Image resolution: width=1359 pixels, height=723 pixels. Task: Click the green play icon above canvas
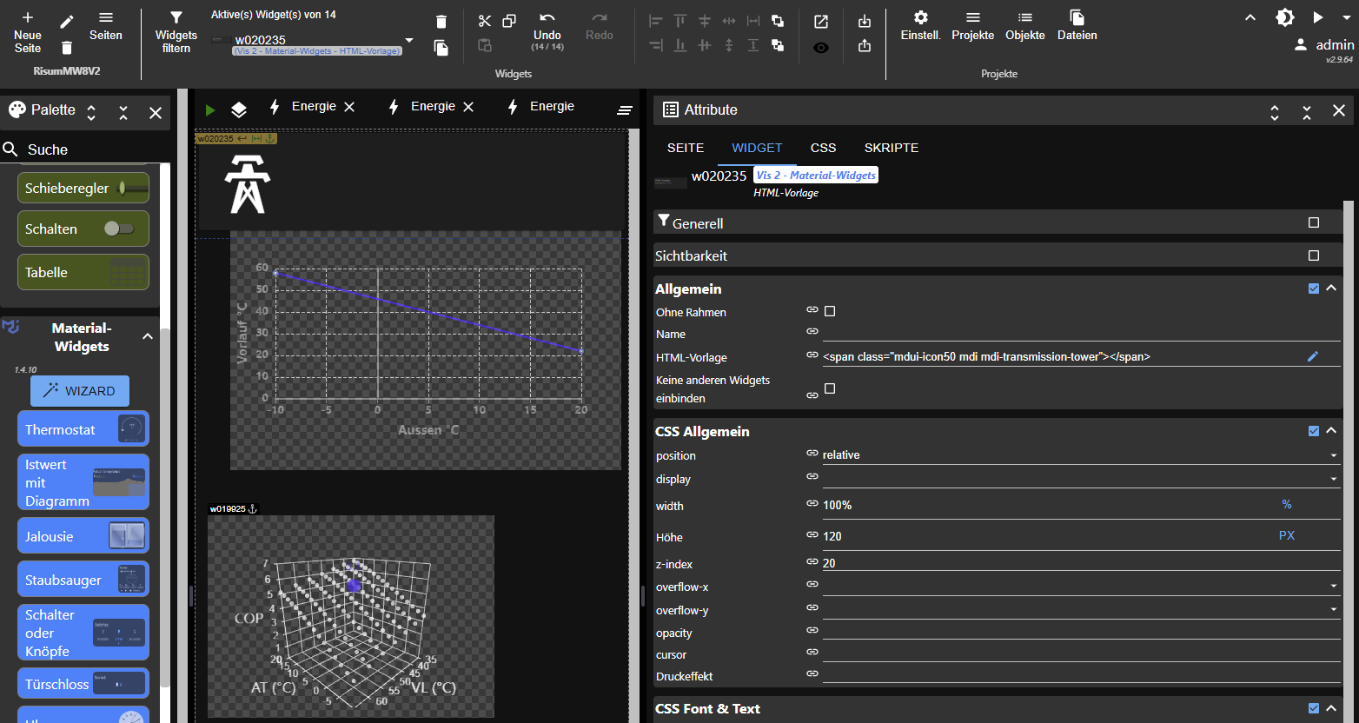(x=209, y=109)
